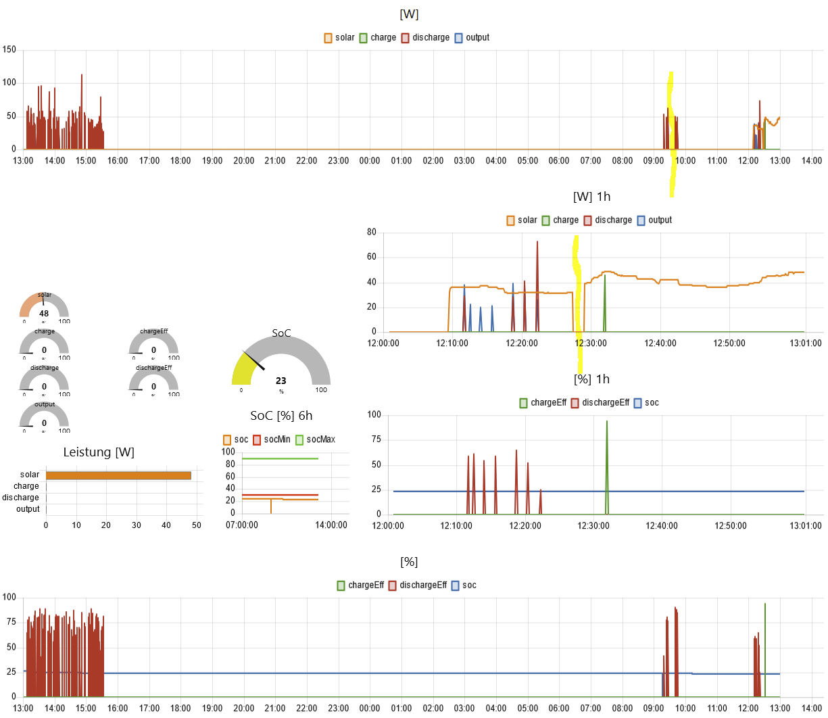Click the solar gauge showing 48
Screen dimensions: 828x718
tap(44, 308)
